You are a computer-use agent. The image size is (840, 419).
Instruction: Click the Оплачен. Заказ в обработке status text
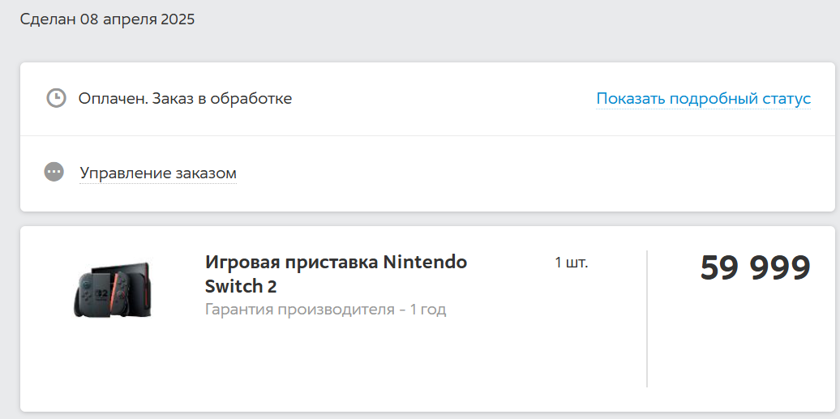[185, 99]
